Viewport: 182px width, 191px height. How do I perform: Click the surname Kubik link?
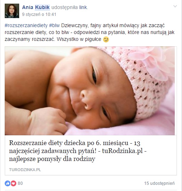tap(42, 7)
